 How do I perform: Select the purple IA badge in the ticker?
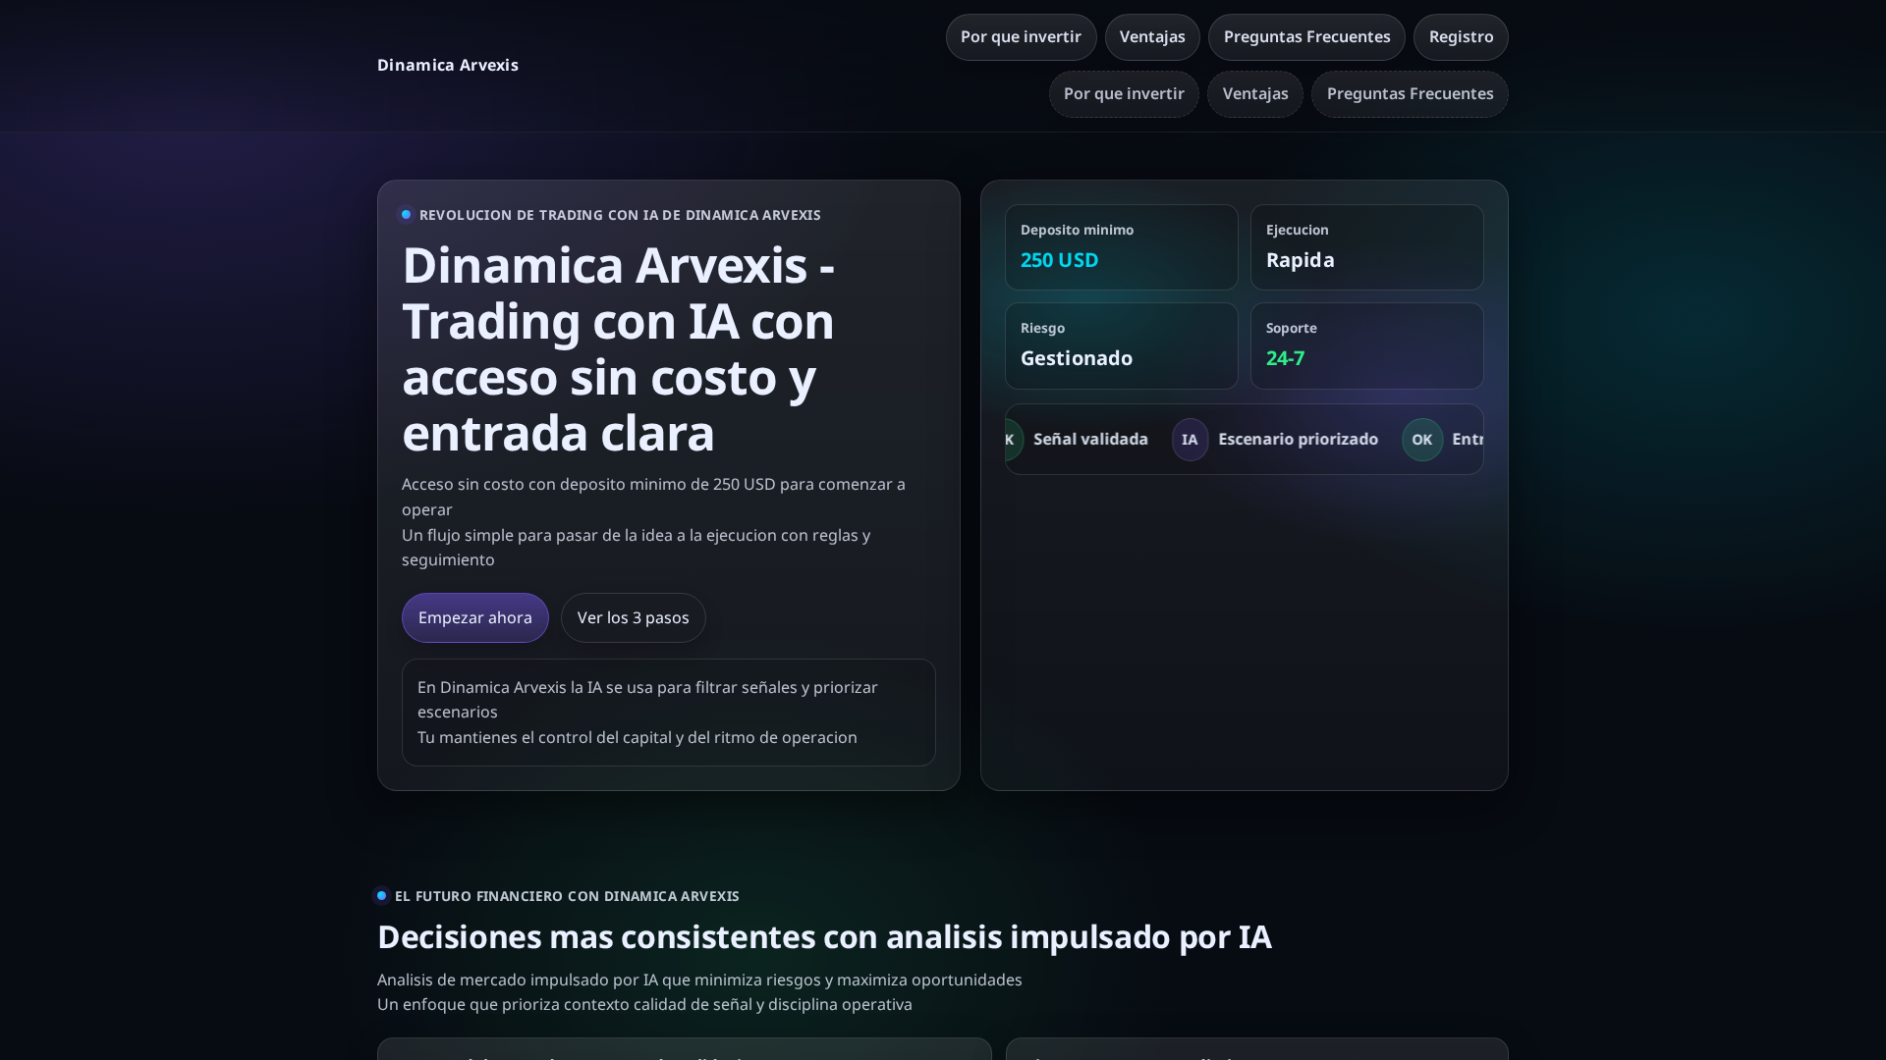click(x=1190, y=439)
